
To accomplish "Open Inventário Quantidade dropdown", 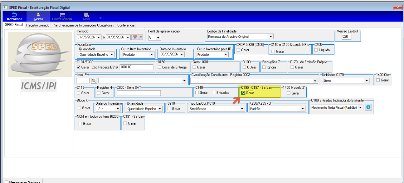I will click(112, 54).
